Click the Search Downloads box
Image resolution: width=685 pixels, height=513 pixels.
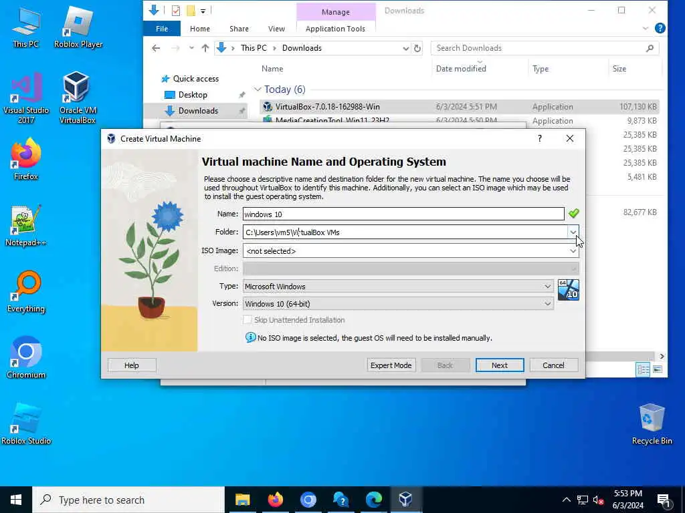(x=545, y=48)
